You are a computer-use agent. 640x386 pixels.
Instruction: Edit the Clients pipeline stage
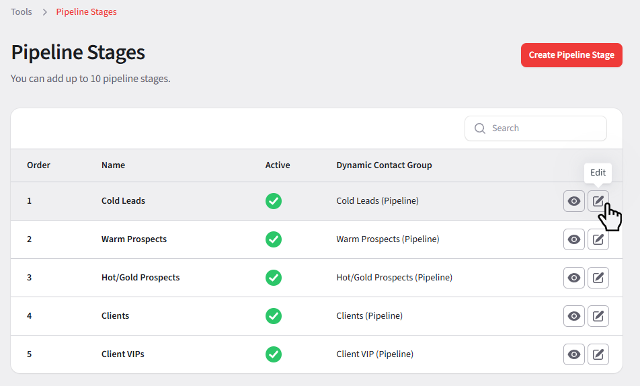pos(598,316)
